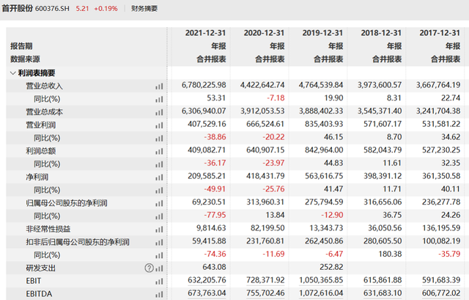The image size is (469, 300).
Task: Open chart icon for 营业总收入 row
Action: (x=159, y=87)
